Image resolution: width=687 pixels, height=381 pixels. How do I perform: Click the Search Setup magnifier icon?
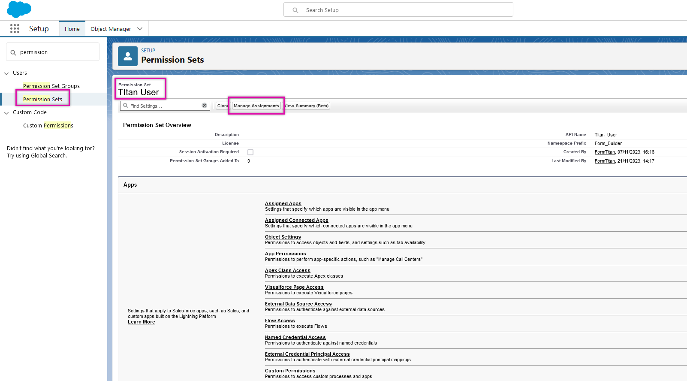pos(295,10)
